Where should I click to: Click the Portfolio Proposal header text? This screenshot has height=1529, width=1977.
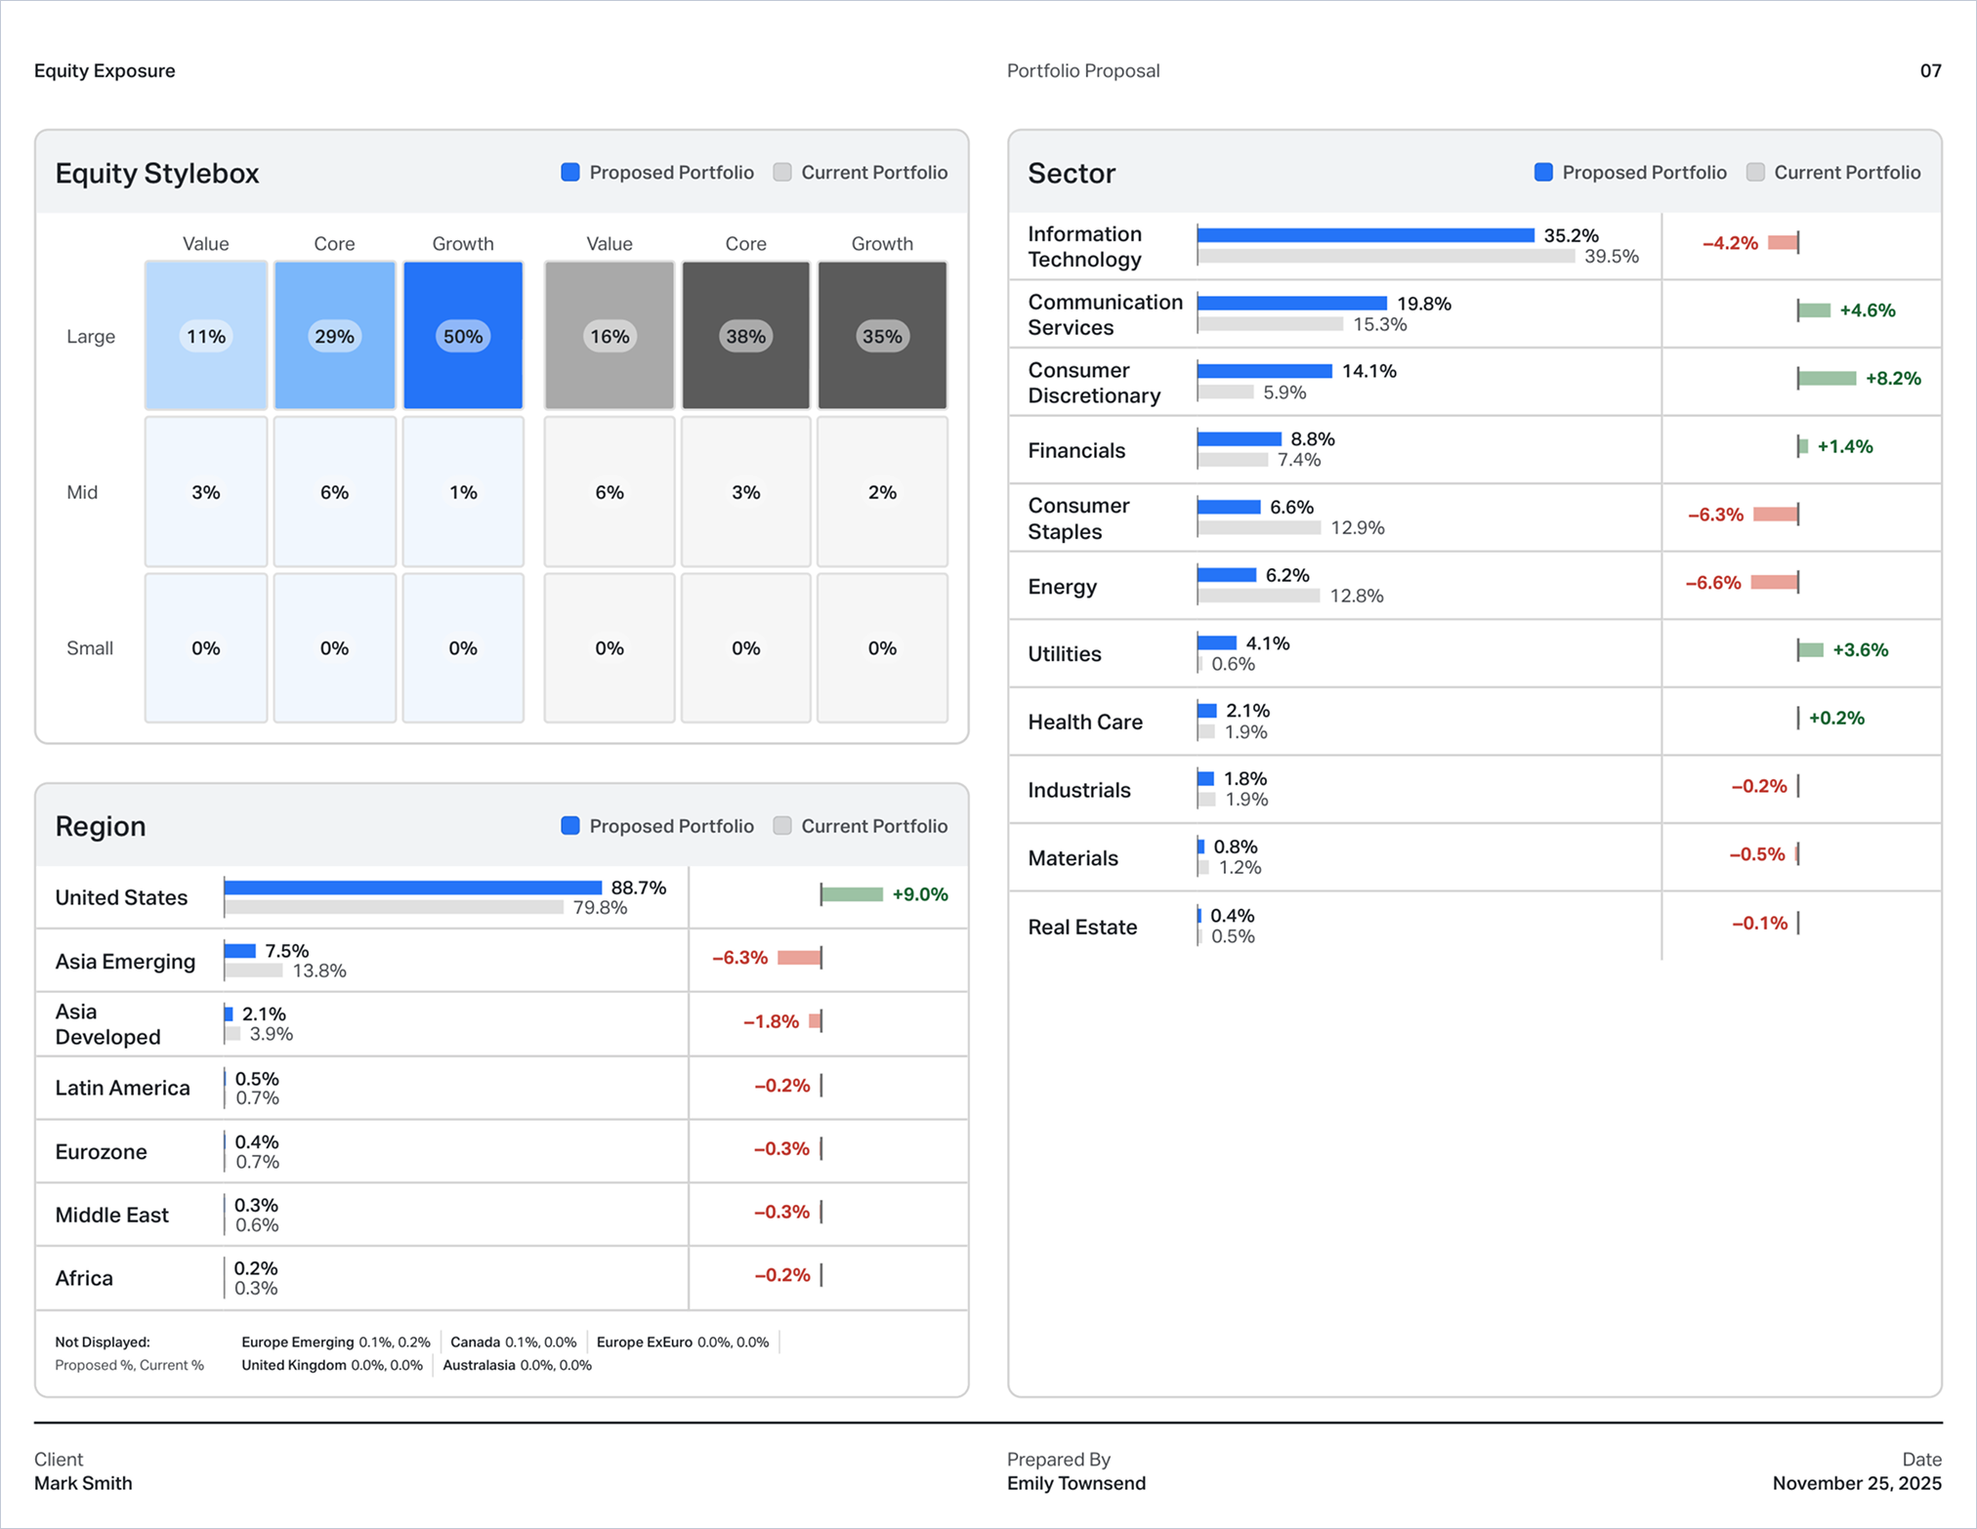click(1082, 71)
